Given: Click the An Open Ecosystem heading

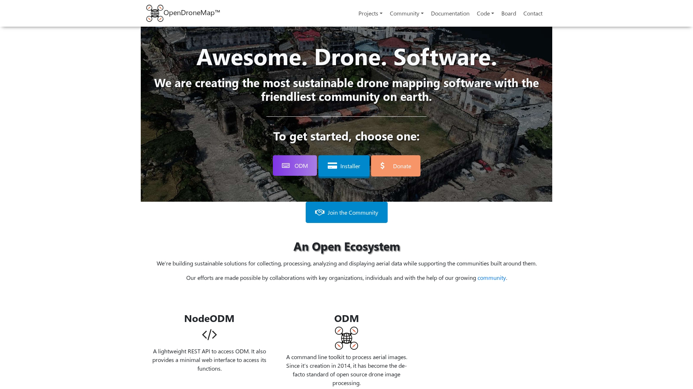Looking at the screenshot, I should pyautogui.click(x=346, y=246).
